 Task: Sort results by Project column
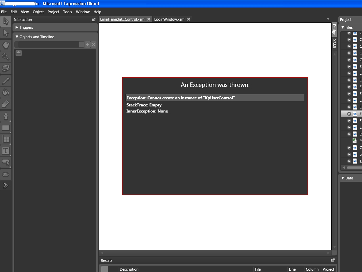coord(328,269)
